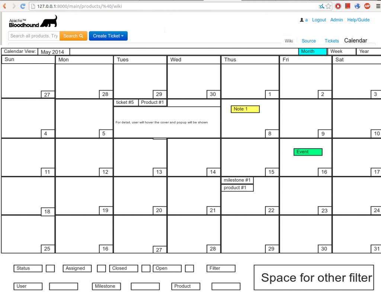381x293 pixels.
Task: Tick the checkbox next to Status
Action: click(x=50, y=268)
